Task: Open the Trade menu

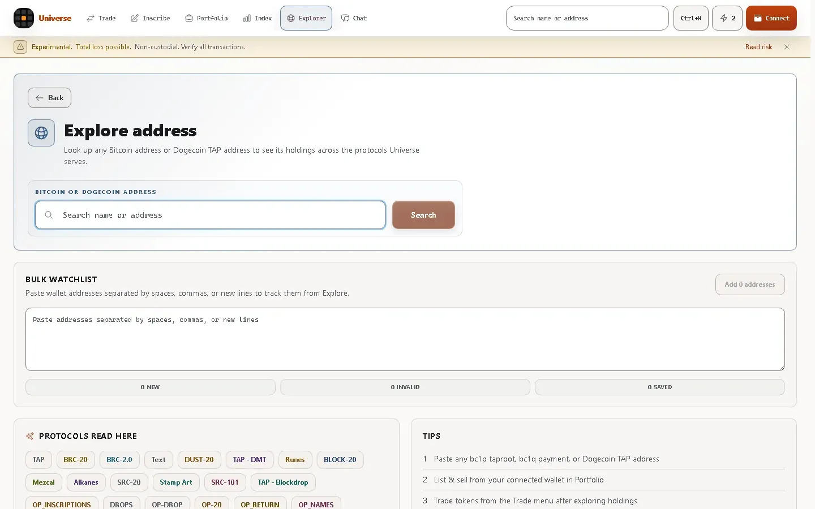Action: pos(101,18)
